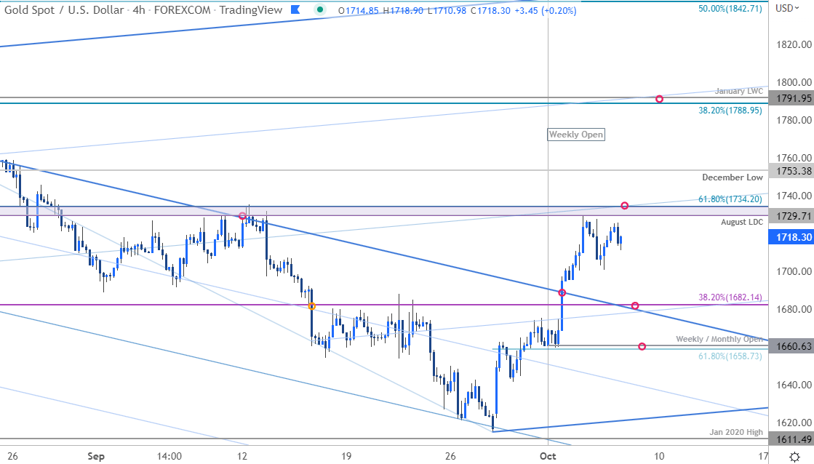Select the 38.20%(1682.14) Fibonacci label
Viewport: 814px width, 464px height.
tap(730, 297)
